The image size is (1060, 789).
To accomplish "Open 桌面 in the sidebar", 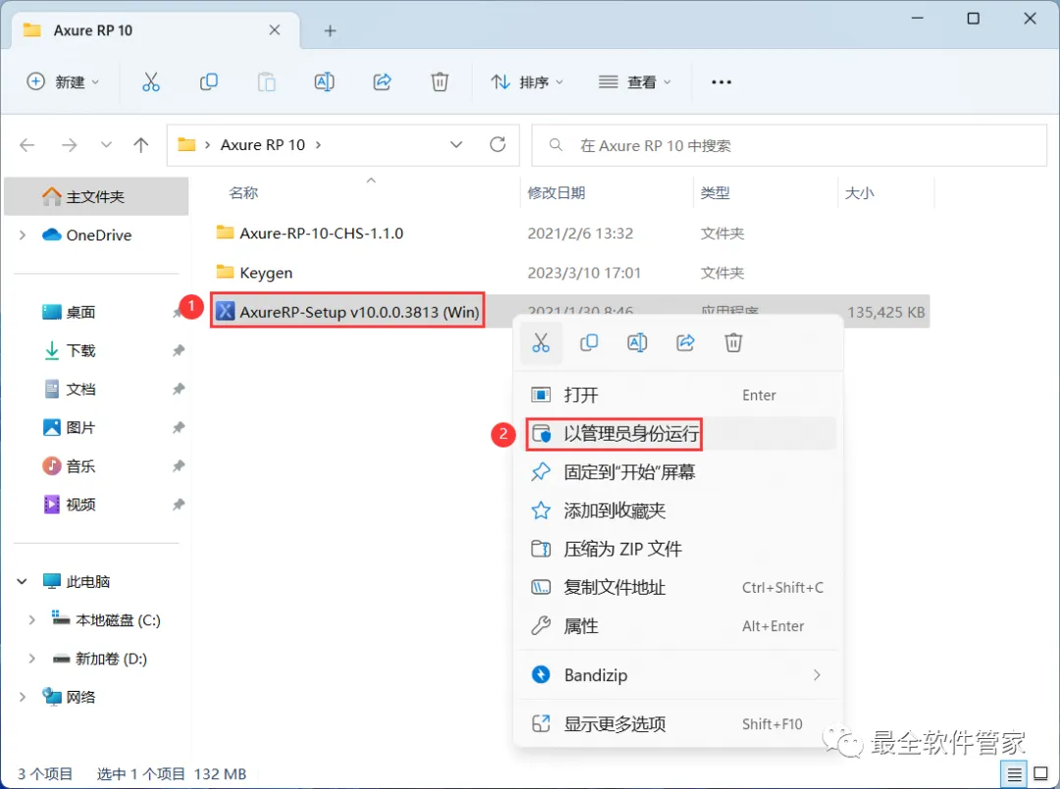I will click(80, 312).
